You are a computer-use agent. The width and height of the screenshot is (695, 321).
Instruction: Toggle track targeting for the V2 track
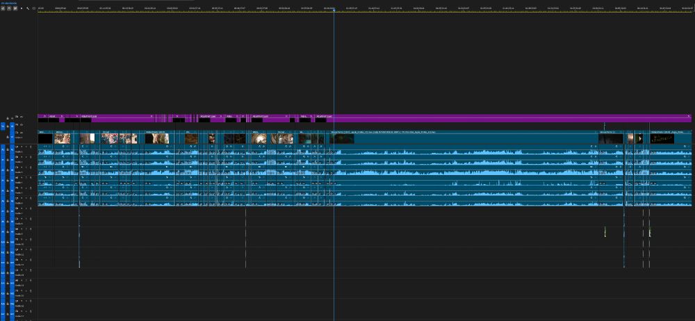tap(12, 126)
